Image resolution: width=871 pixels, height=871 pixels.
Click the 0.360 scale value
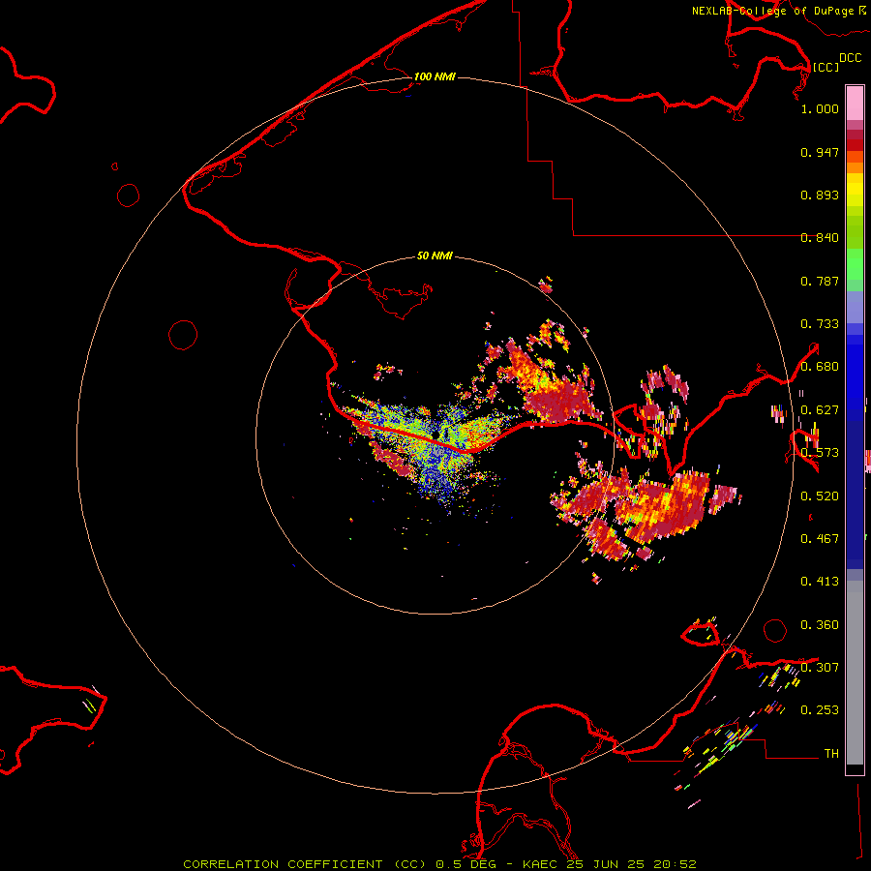820,625
